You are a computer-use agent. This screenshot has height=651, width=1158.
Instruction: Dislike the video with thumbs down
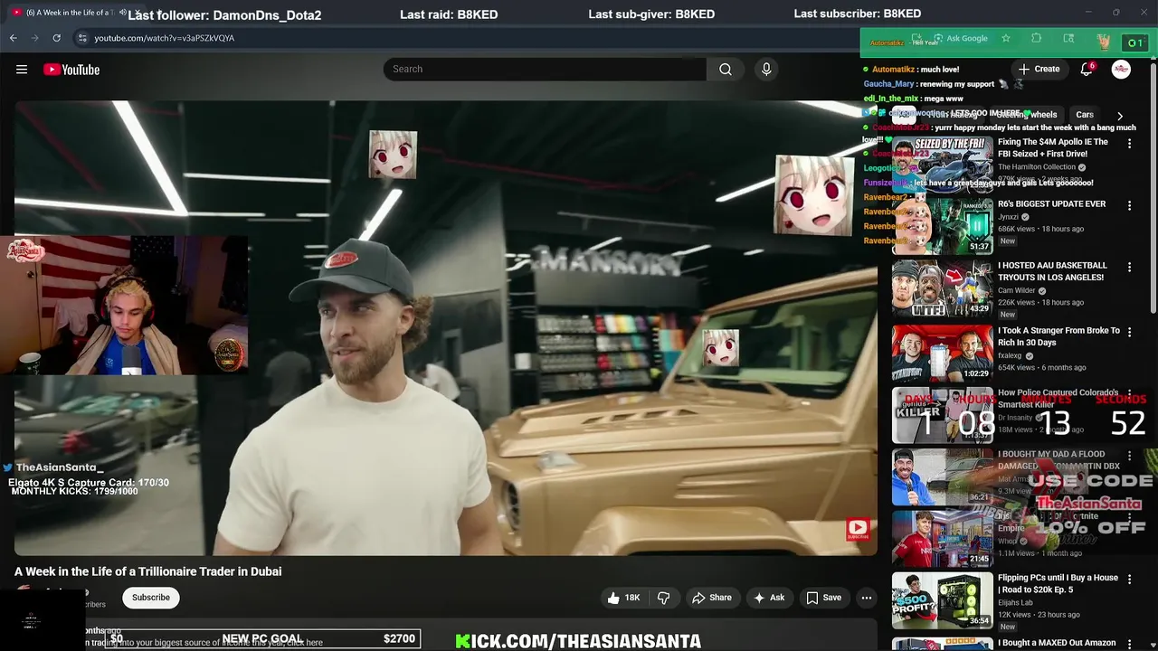pos(663,598)
